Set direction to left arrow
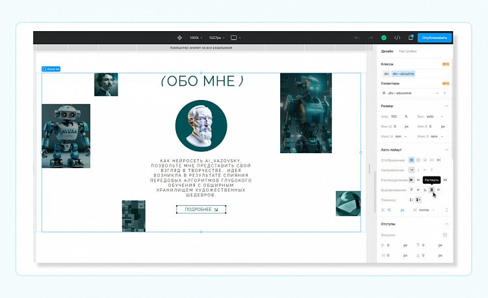The height and width of the screenshot is (298, 488). [x=425, y=170]
